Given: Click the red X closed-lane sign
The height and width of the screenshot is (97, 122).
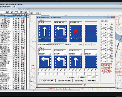Looking at the screenshot, I should [x=76, y=34].
